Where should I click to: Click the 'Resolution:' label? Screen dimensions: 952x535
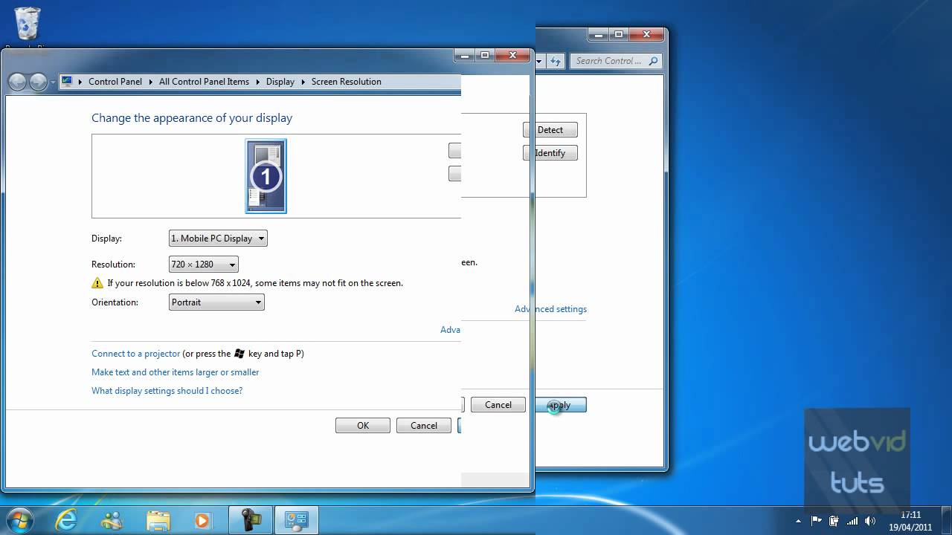tap(113, 265)
